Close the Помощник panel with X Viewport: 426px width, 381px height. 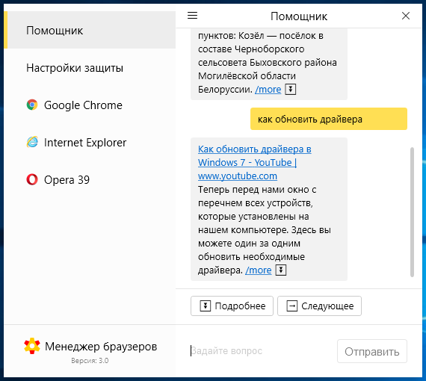pyautogui.click(x=406, y=16)
